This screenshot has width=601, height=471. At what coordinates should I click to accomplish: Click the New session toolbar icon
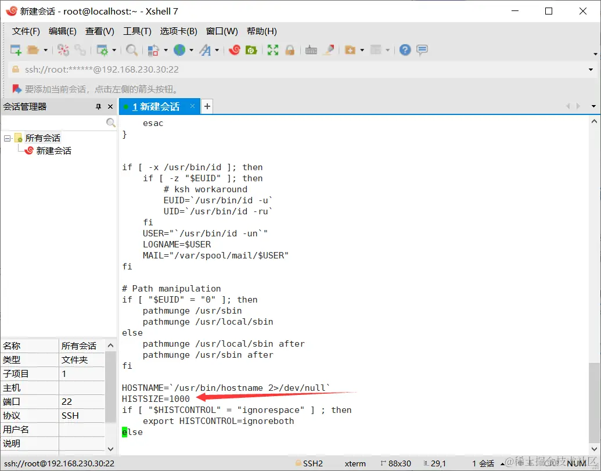point(16,50)
